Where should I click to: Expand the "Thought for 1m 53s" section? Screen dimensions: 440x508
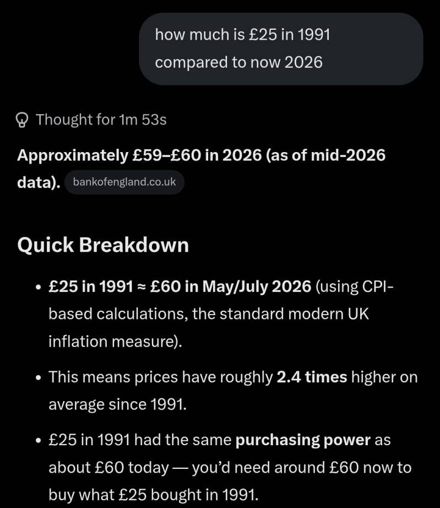91,120
